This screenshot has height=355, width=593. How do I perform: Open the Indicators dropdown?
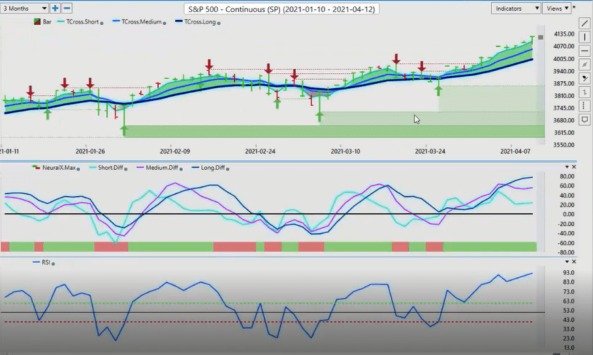pos(515,8)
